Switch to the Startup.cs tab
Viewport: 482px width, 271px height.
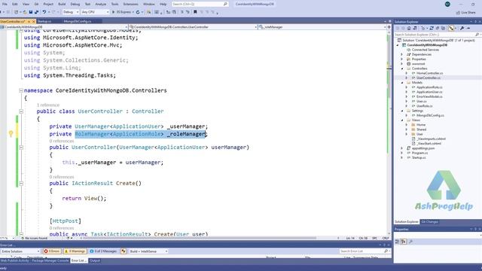pyautogui.click(x=44, y=21)
